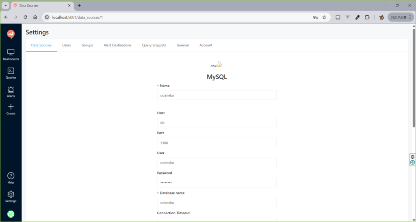Switch to the Groups tab
This screenshot has height=222, width=416.
pos(87,45)
